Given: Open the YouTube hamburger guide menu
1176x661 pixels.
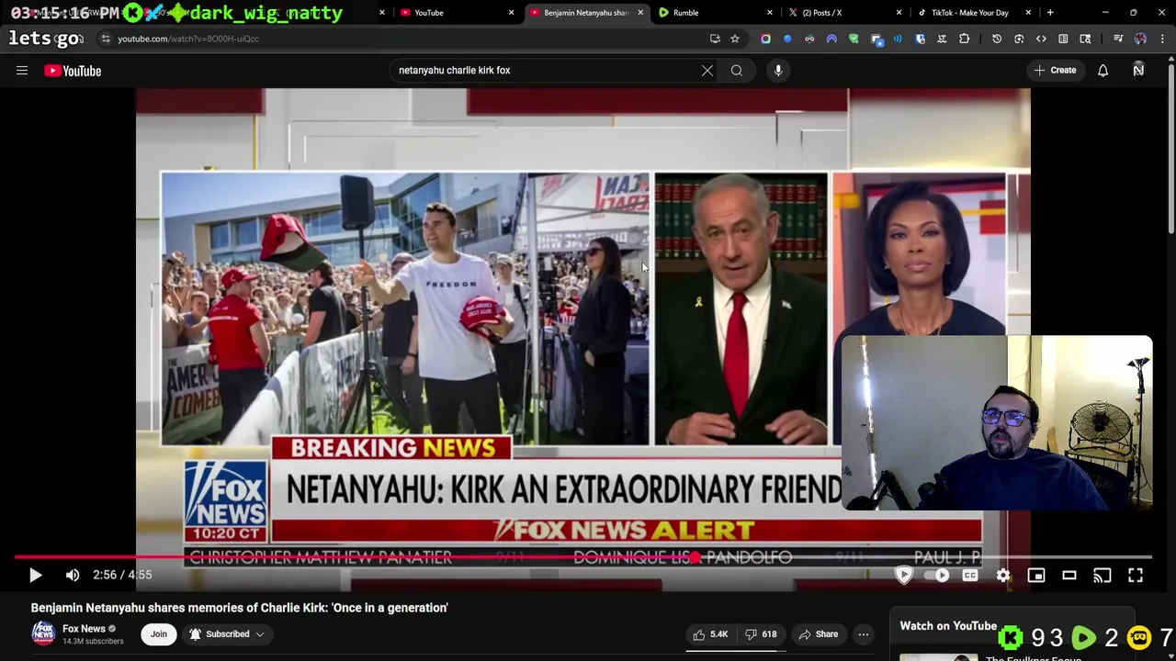Looking at the screenshot, I should click(x=22, y=71).
